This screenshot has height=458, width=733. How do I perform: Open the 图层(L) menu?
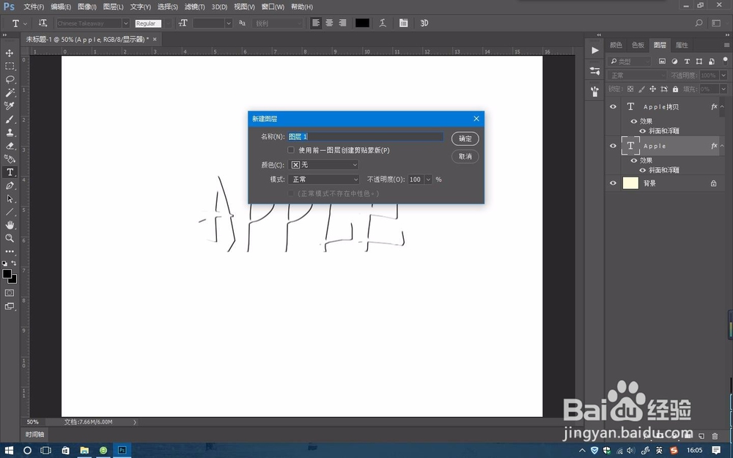113,7
